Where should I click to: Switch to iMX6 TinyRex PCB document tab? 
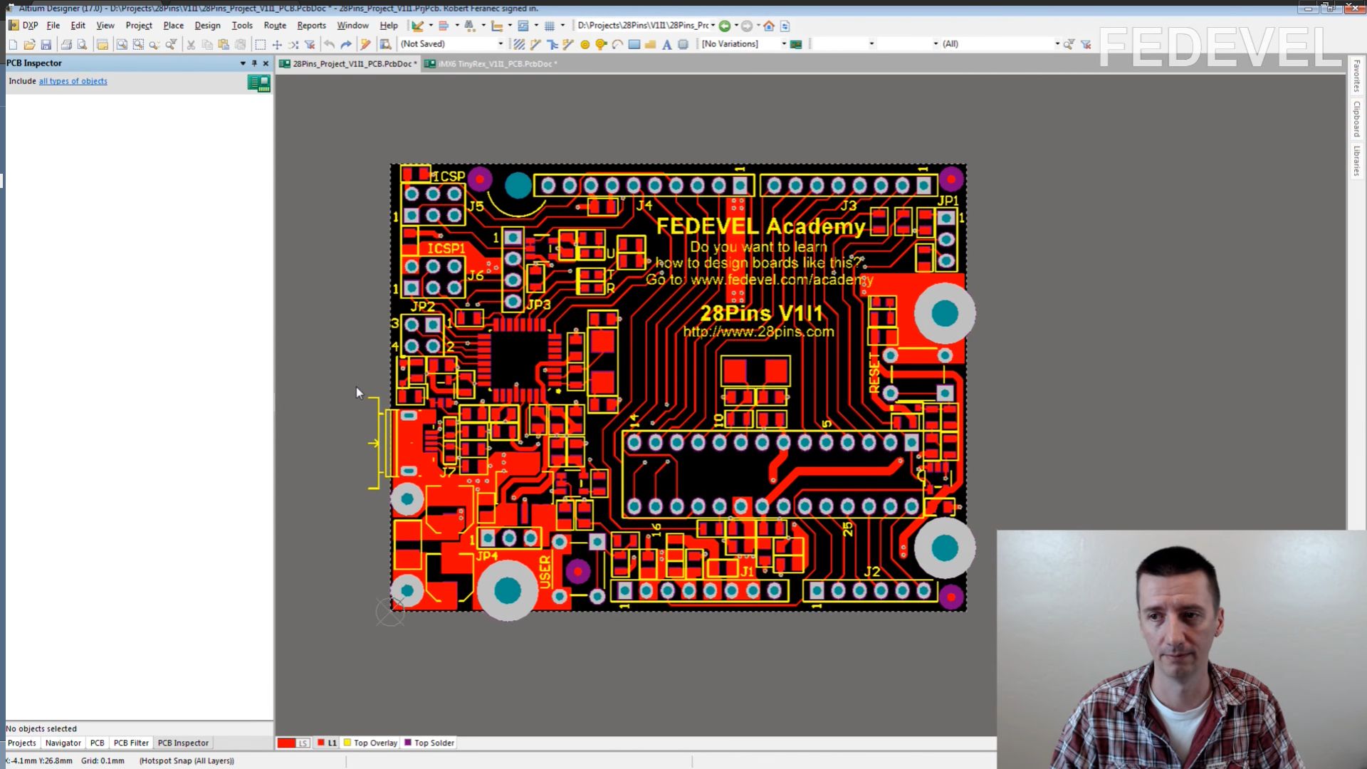(491, 63)
